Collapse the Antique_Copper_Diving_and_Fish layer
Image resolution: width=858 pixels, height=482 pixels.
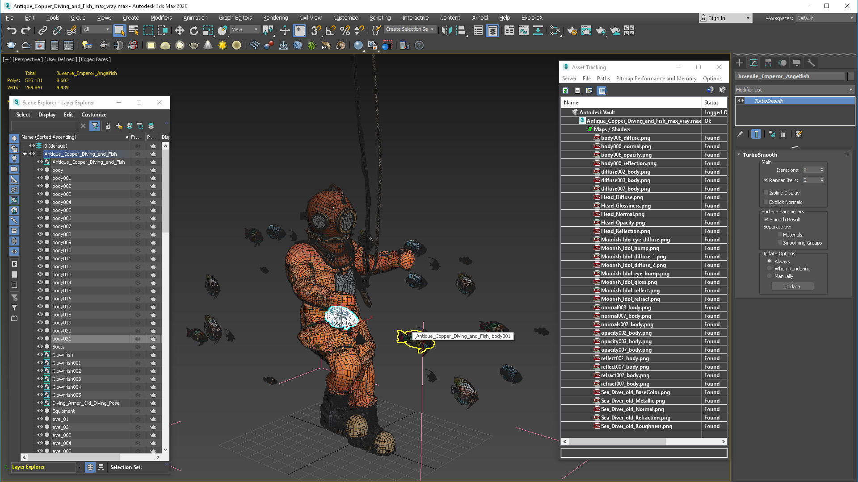coord(25,154)
